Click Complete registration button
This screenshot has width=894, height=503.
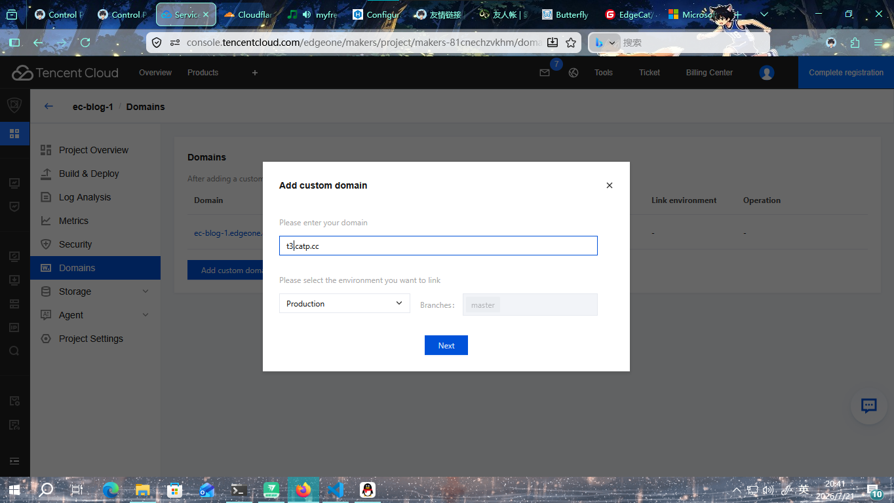[x=846, y=73]
